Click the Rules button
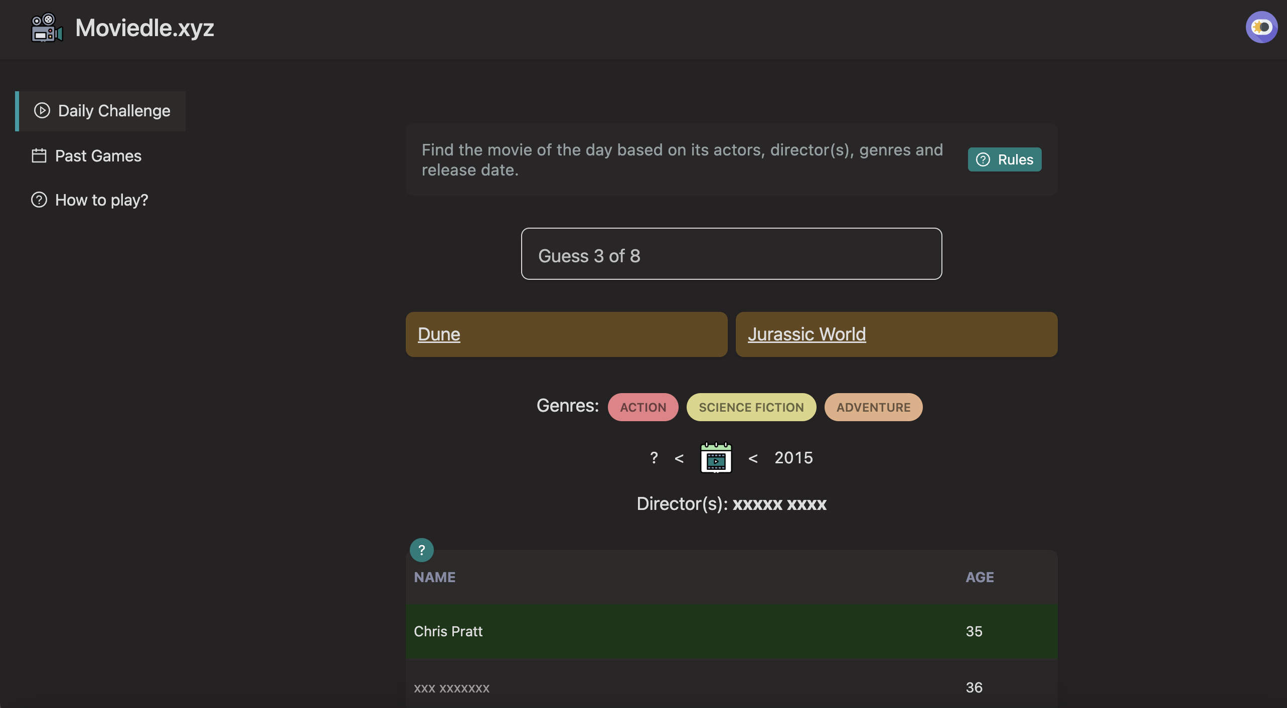Image resolution: width=1287 pixels, height=708 pixels. pos(1004,159)
